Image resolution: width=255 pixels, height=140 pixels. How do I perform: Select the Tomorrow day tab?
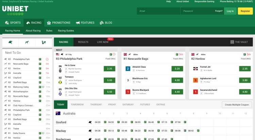77,105
